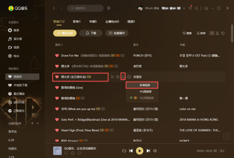Click the add-to-playlist plus icon beside 炎亚纶
Screen dimensions: 234x158
118,77
